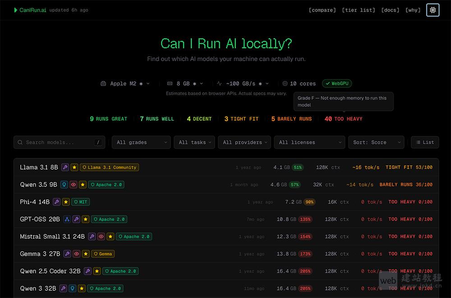
Task: Toggle the light/dark theme sun button
Action: click(x=433, y=10)
